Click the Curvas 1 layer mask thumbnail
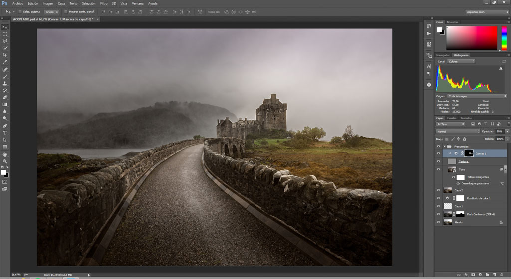This screenshot has height=279, width=511. point(471,153)
